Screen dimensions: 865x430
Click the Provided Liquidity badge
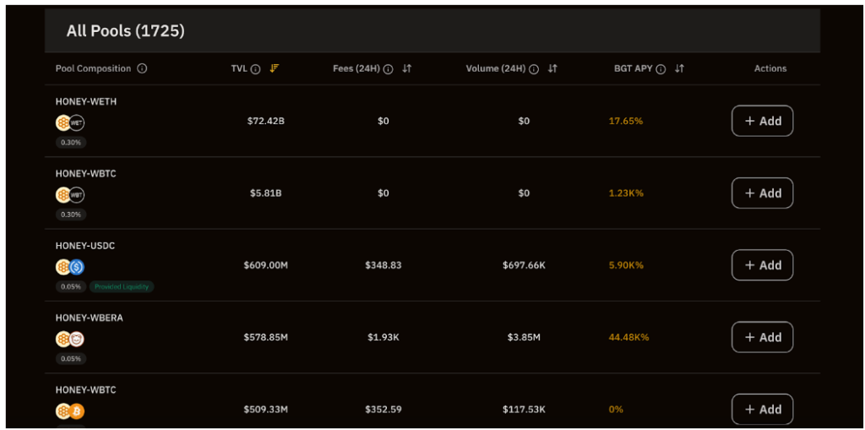click(x=122, y=286)
